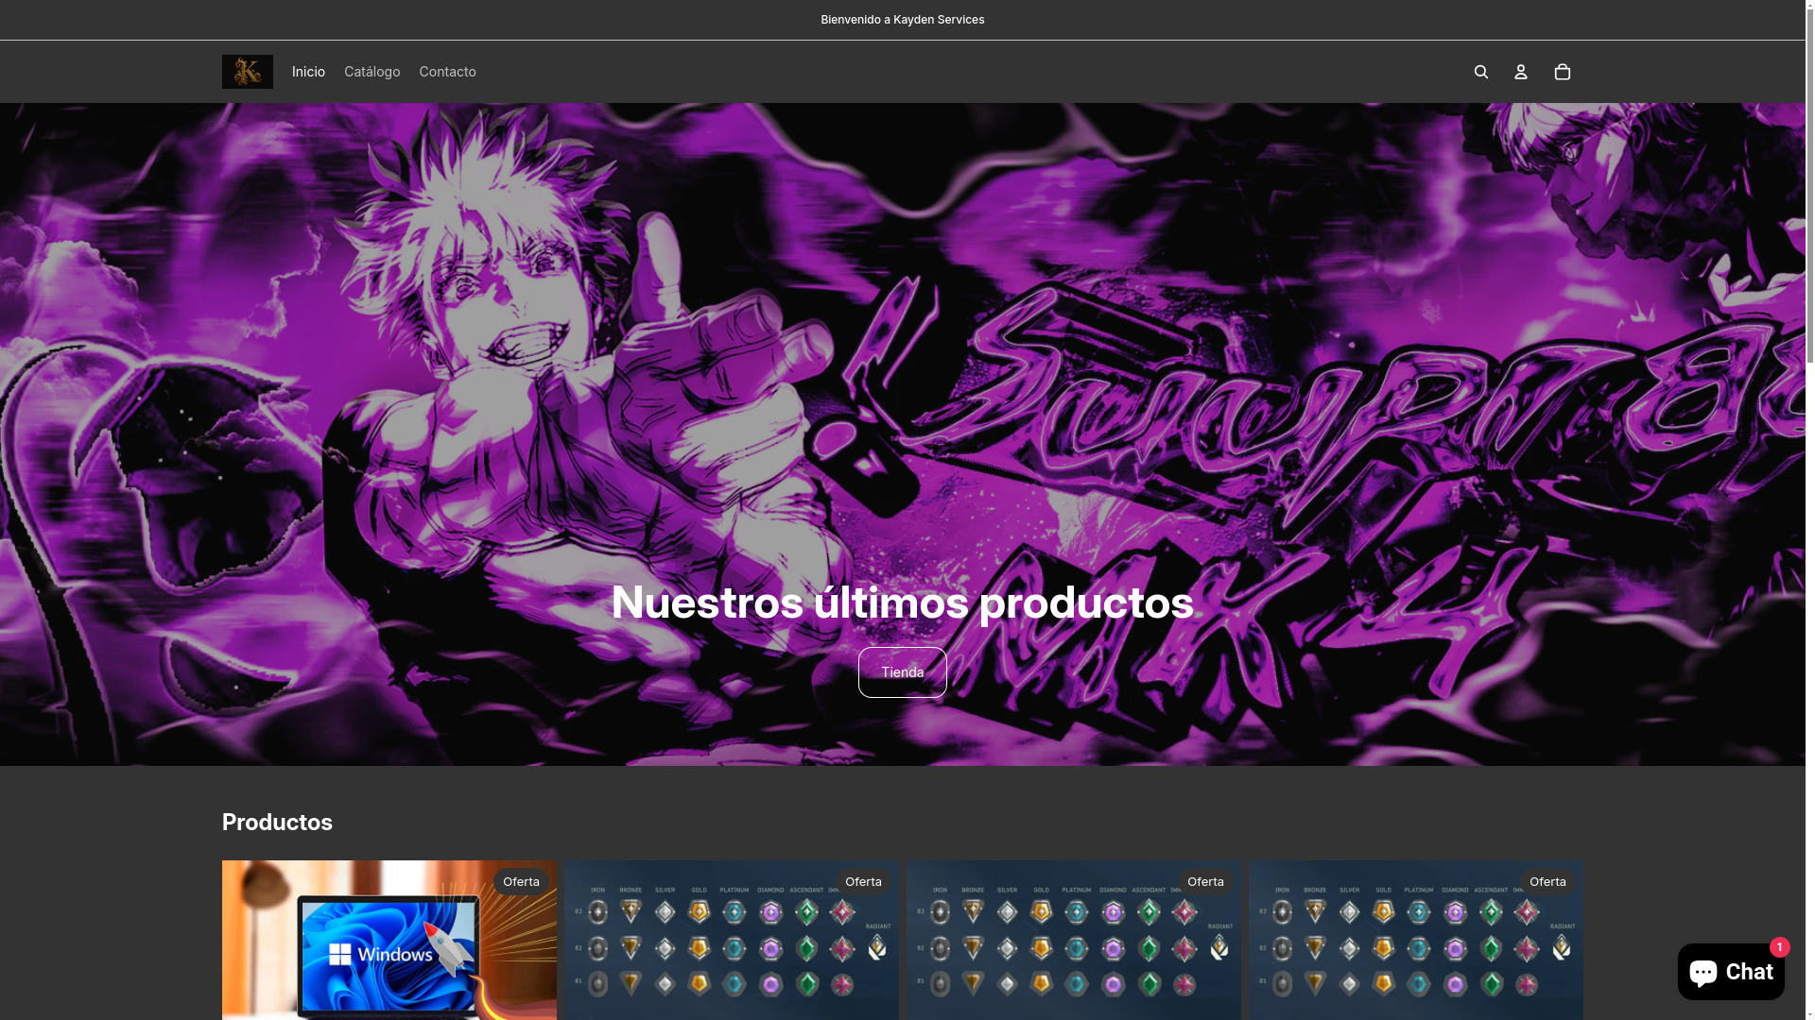1815x1020 pixels.
Task: Go to Inicio menu item
Action: click(x=308, y=72)
